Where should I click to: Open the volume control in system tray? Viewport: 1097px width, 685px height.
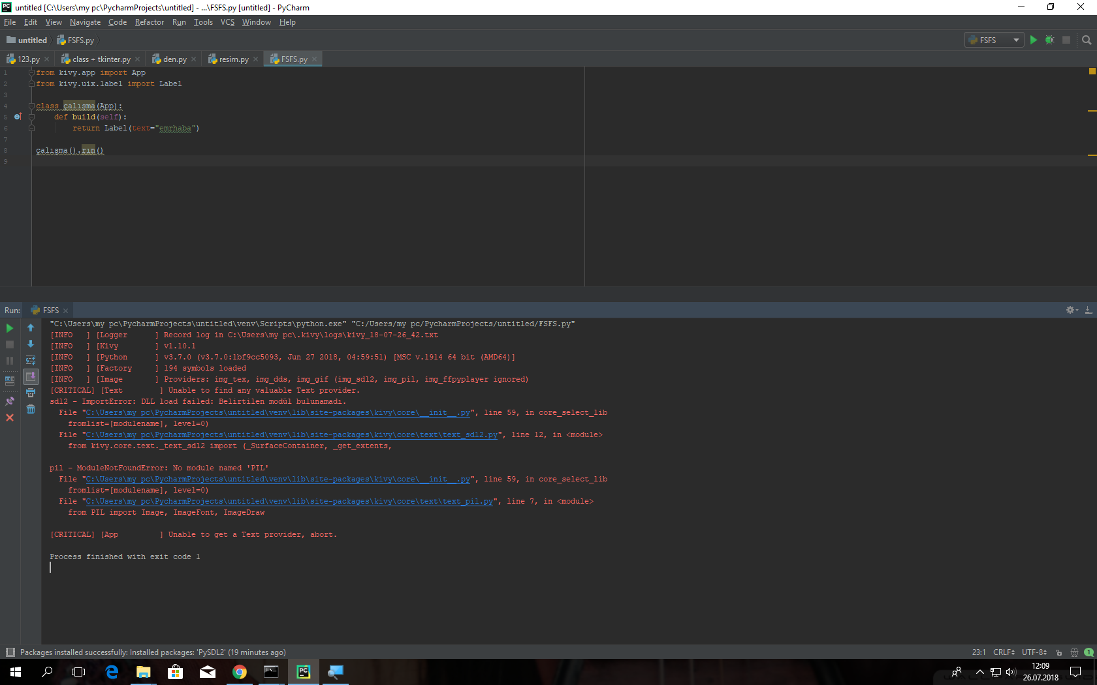point(1011,672)
